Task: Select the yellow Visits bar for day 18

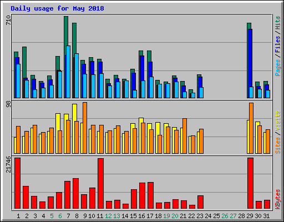Action: click(x=158, y=128)
